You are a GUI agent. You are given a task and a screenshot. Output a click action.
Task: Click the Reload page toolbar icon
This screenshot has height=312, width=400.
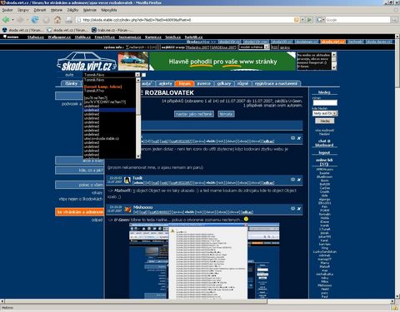click(x=35, y=20)
